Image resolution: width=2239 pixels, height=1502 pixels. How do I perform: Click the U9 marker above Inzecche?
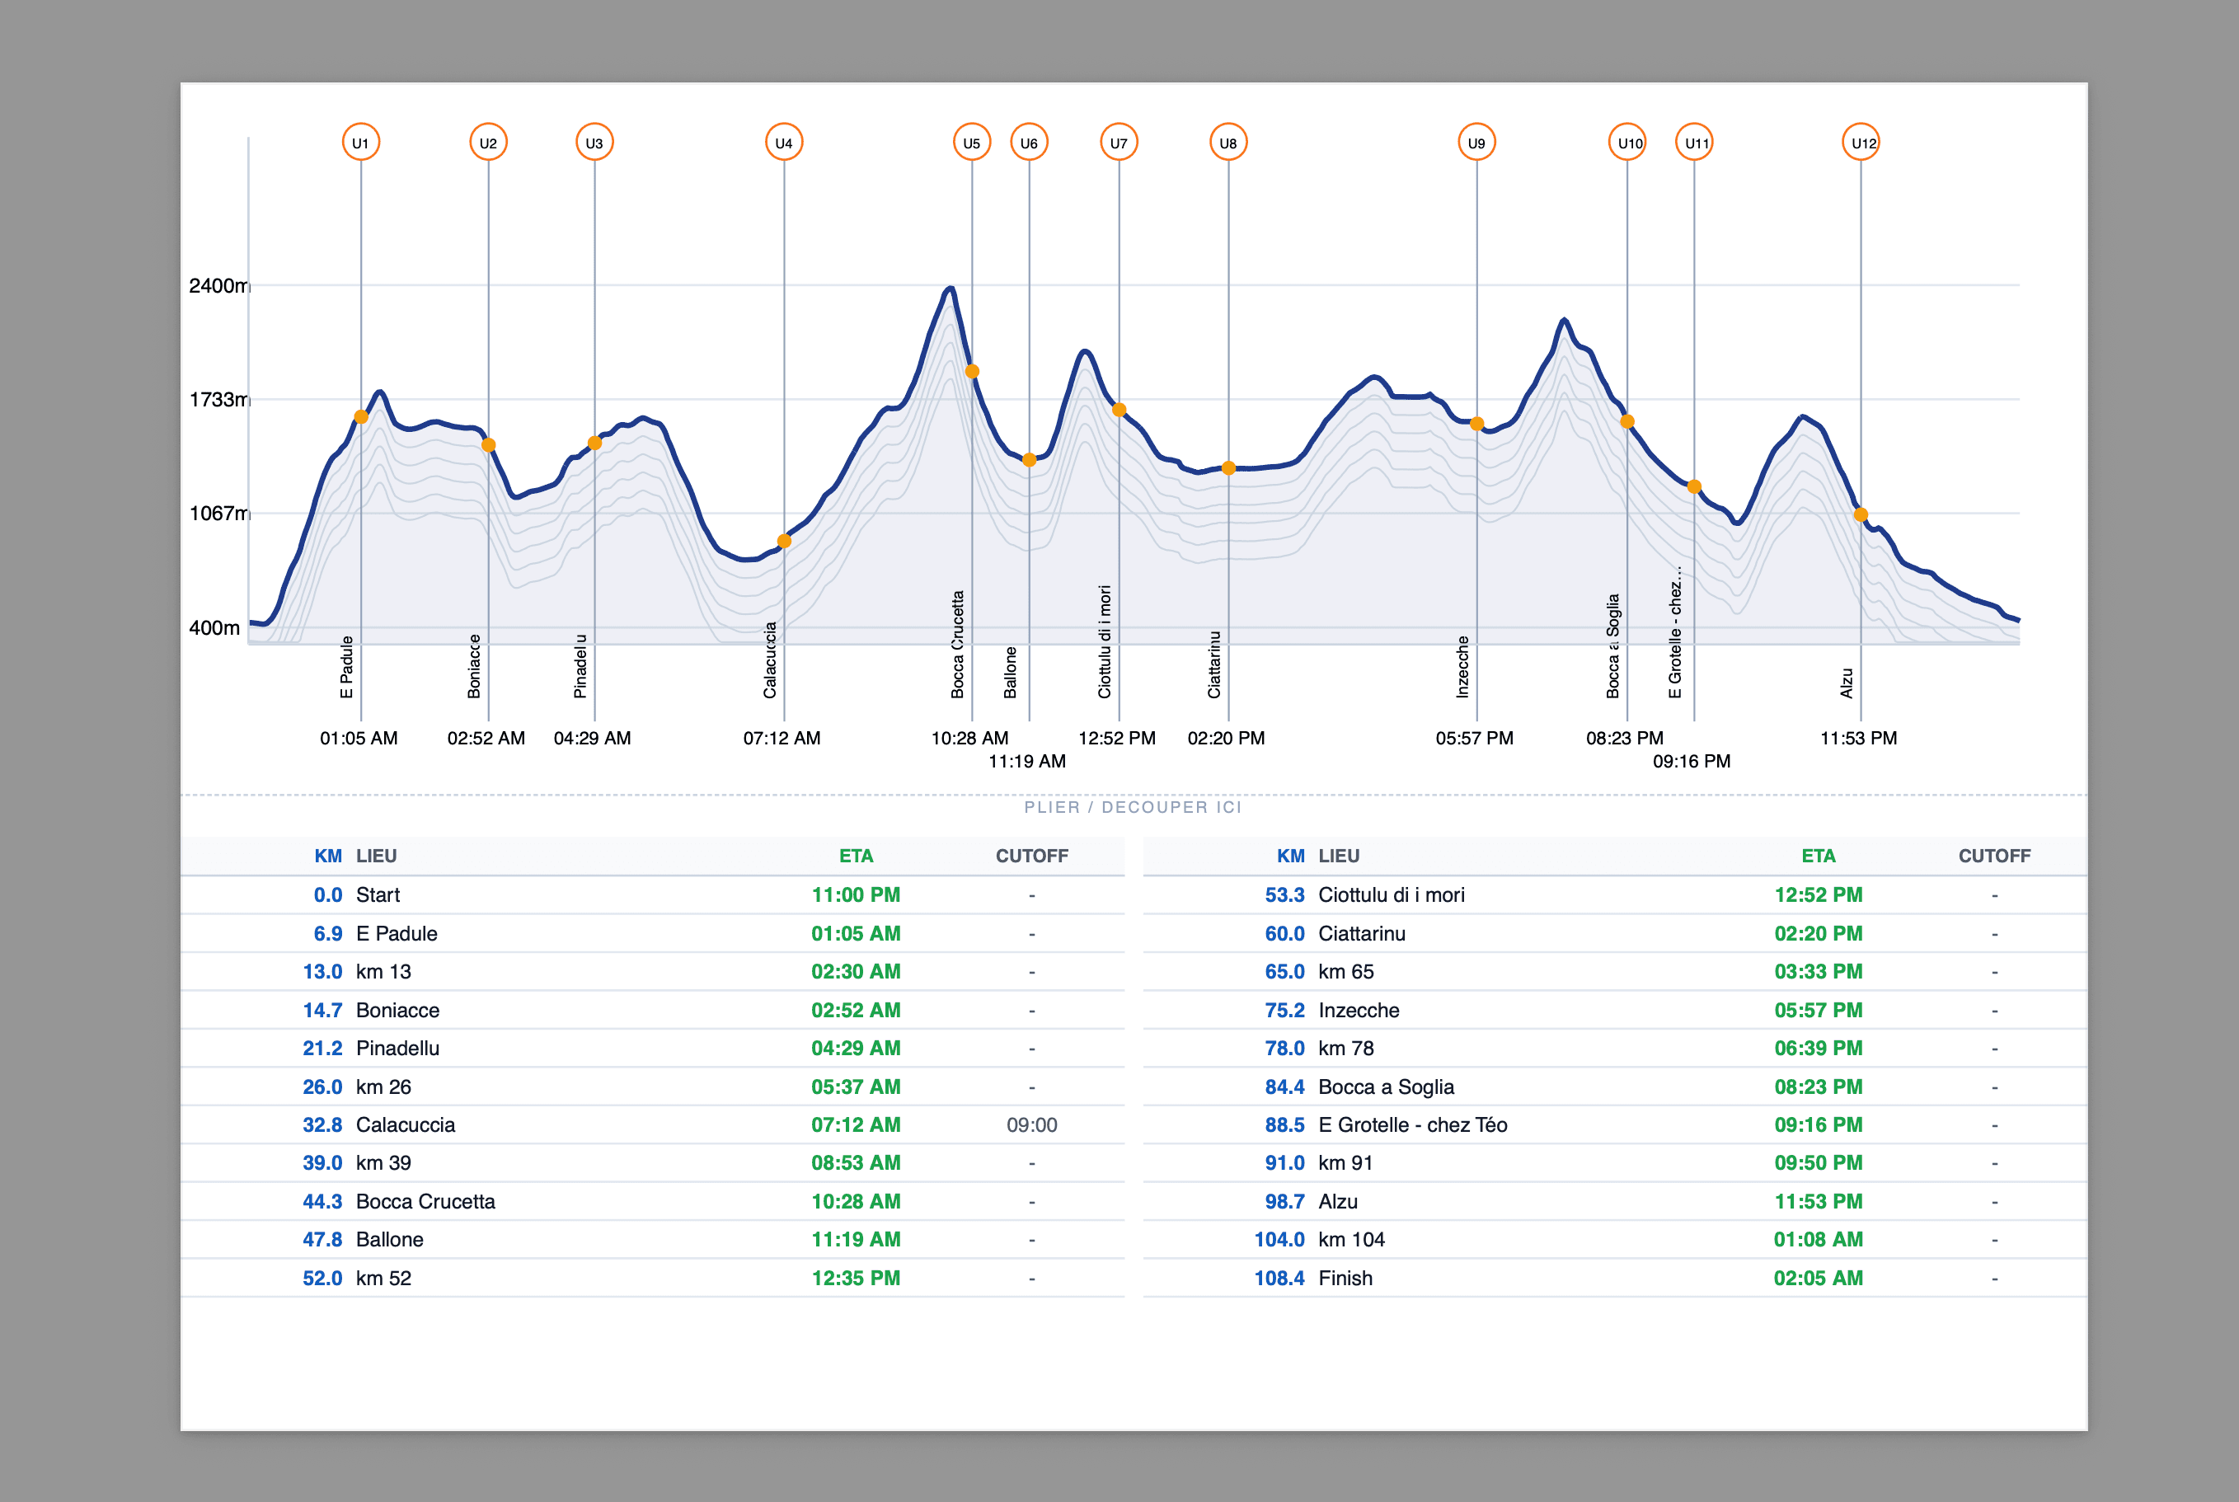point(1475,141)
